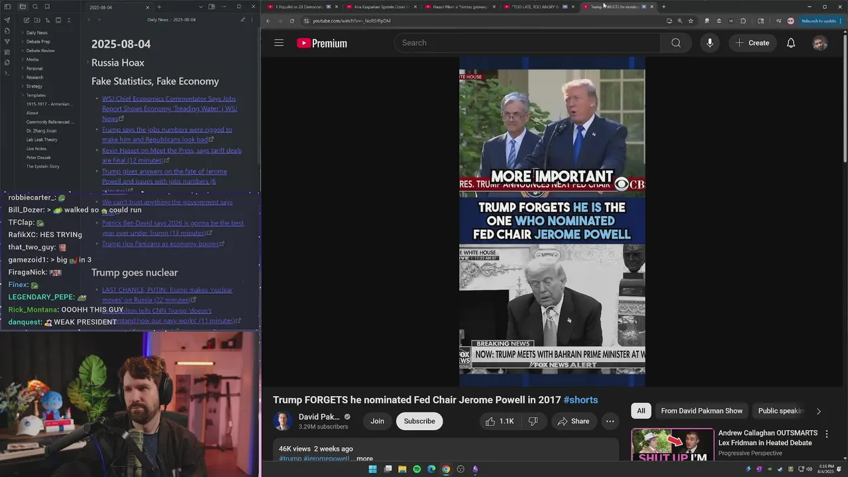This screenshot has height=477, width=848.
Task: Open YouTube guide hamburger menu
Action: tap(279, 43)
